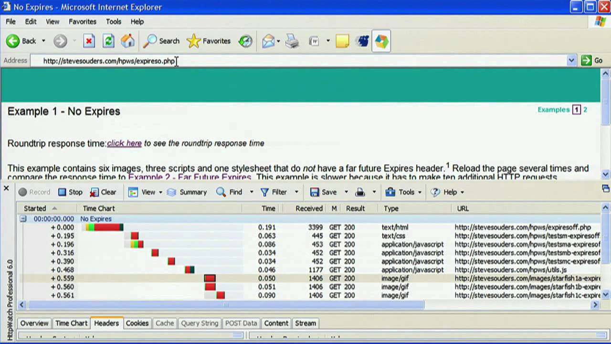This screenshot has width=611, height=344.
Task: Follow the 'click here' roundtrip link
Action: tap(124, 143)
